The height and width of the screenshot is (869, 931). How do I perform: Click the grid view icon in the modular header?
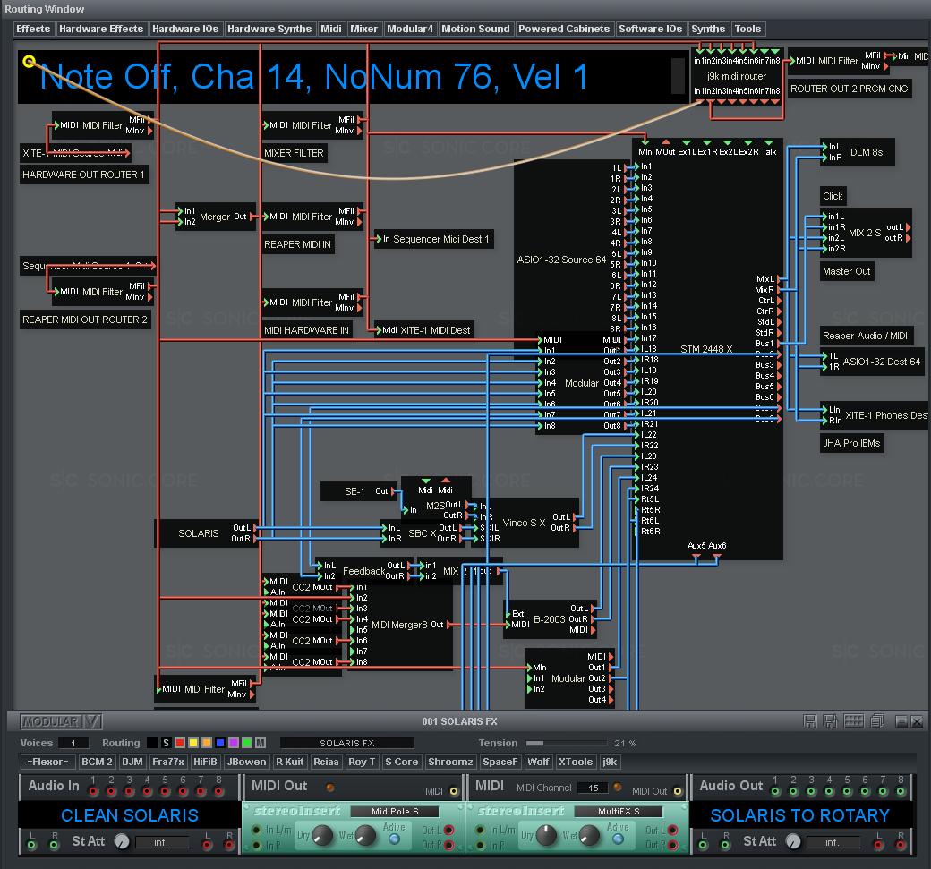[854, 721]
